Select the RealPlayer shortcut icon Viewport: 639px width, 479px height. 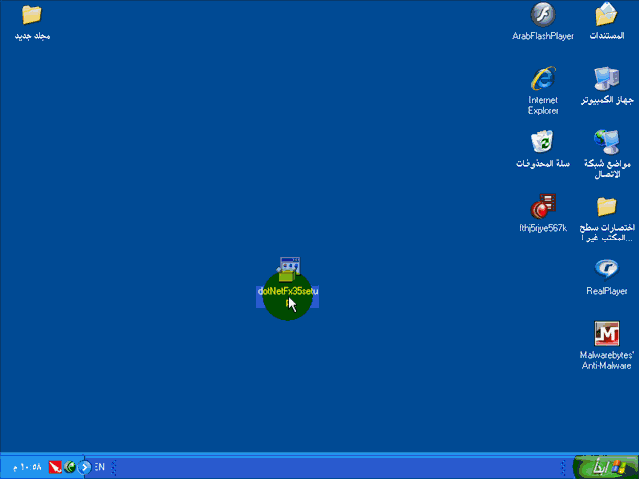[606, 269]
